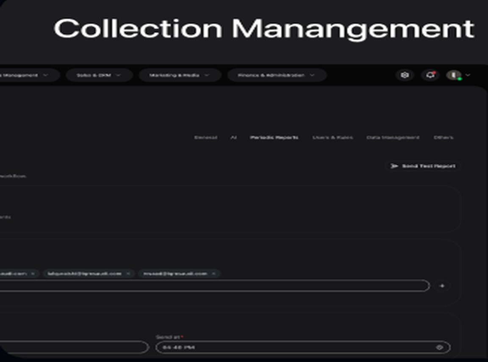The width and height of the screenshot is (488, 362).
Task: Expand the chevron next to user avatar
Action: [468, 75]
